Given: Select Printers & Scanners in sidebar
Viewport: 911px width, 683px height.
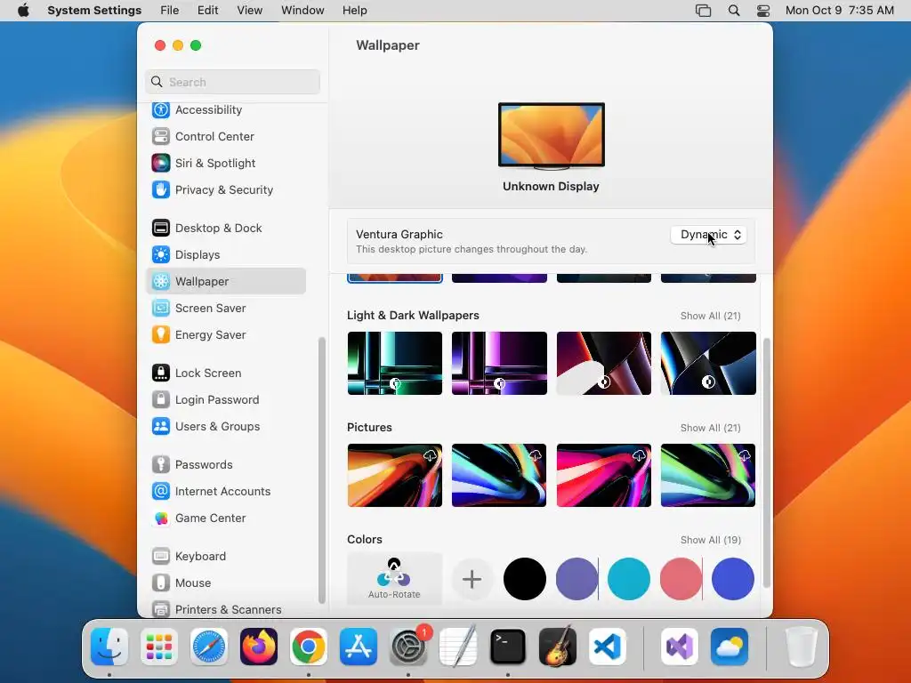Looking at the screenshot, I should pos(225,609).
